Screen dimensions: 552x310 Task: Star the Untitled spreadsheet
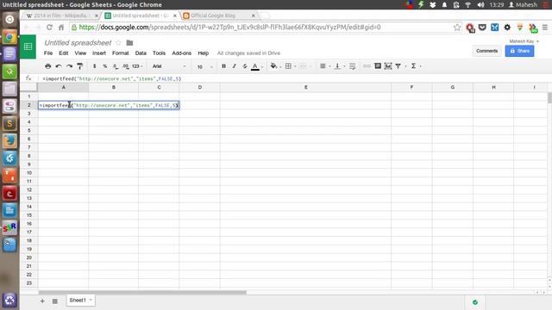point(119,42)
